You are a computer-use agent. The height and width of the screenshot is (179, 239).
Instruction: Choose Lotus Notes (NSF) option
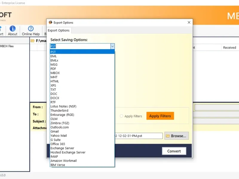click(82, 106)
